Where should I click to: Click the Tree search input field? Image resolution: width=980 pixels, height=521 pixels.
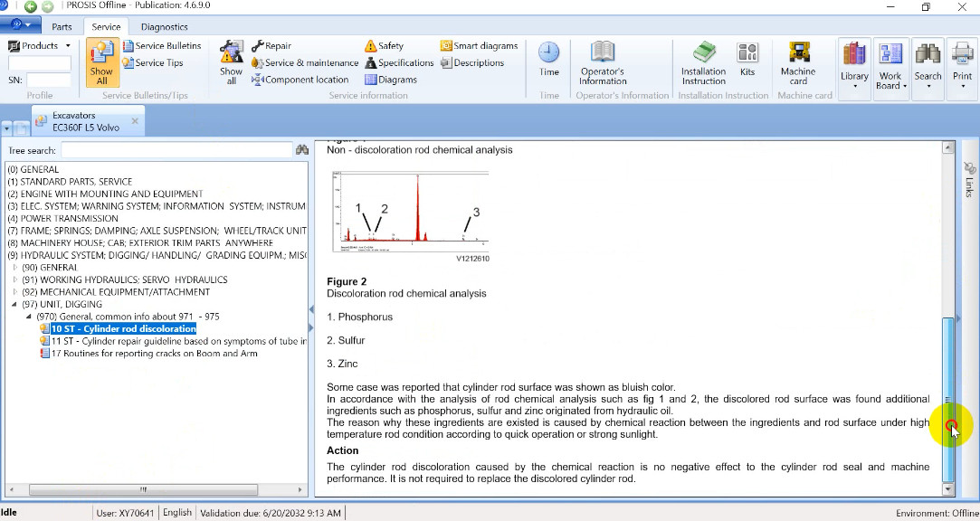[176, 150]
